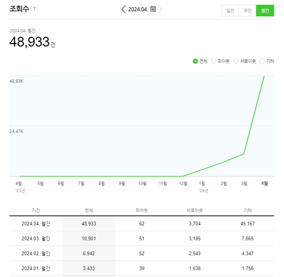Select the 2024.01. 월간 table row label
The width and height of the screenshot is (284, 277).
coord(36,268)
